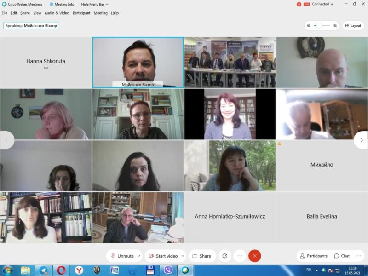The height and width of the screenshot is (276, 368).
Task: Open more panel options beside Chat
Action: [x=359, y=256]
